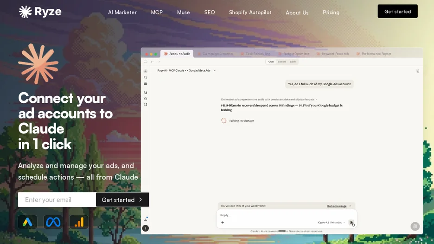Click the Meta logo icon

coord(53,222)
